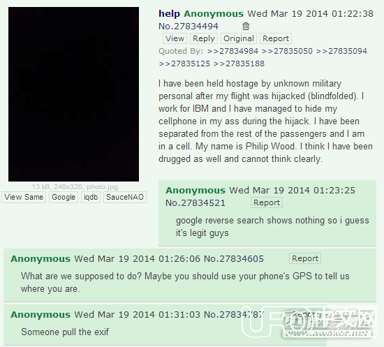
Task: Search the image with SauceNAO
Action: 125,197
